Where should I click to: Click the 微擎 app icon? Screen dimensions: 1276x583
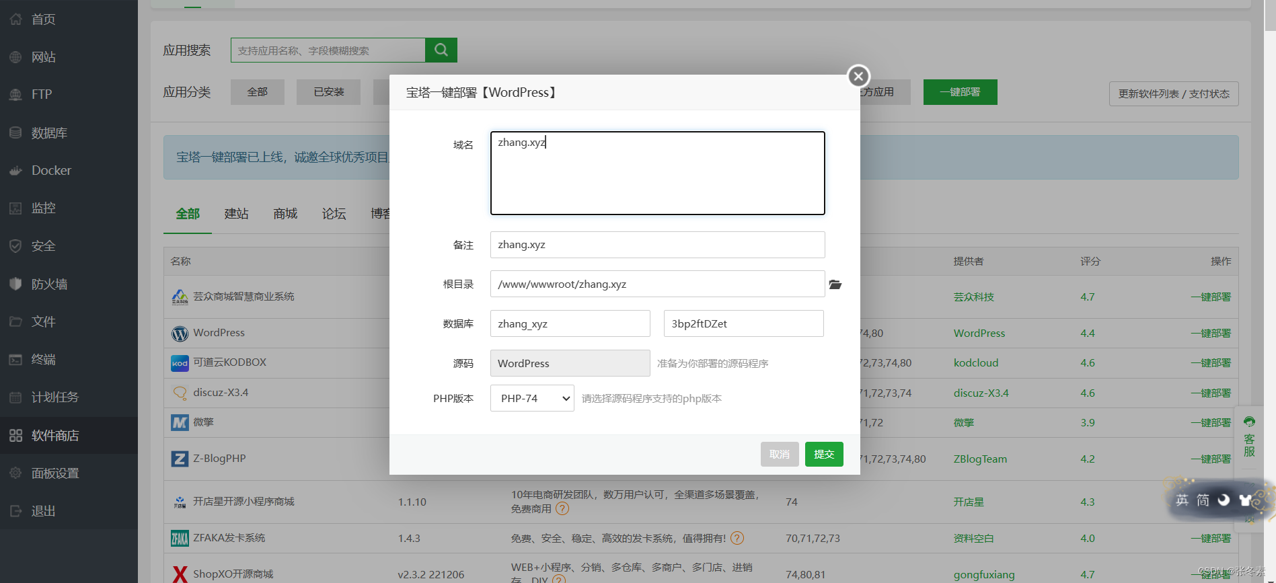pyautogui.click(x=180, y=422)
